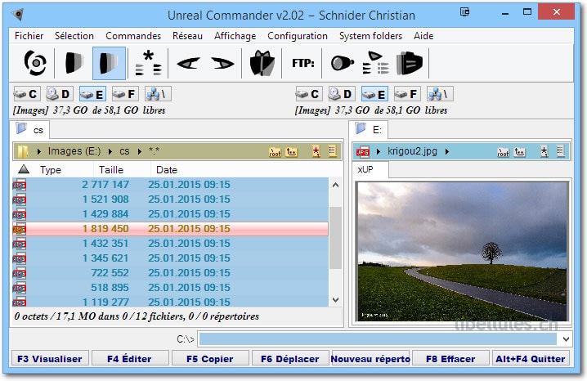Open history list icon in left path bar
This screenshot has height=381, width=587.
click(332, 151)
